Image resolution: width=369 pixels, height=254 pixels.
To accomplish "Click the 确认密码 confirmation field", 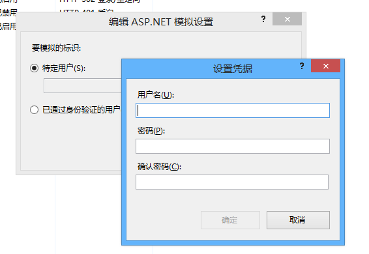I will coord(232,182).
